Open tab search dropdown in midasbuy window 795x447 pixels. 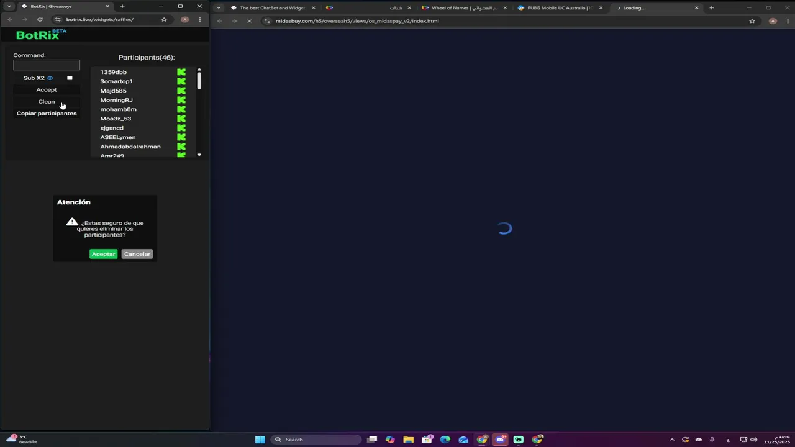(219, 8)
